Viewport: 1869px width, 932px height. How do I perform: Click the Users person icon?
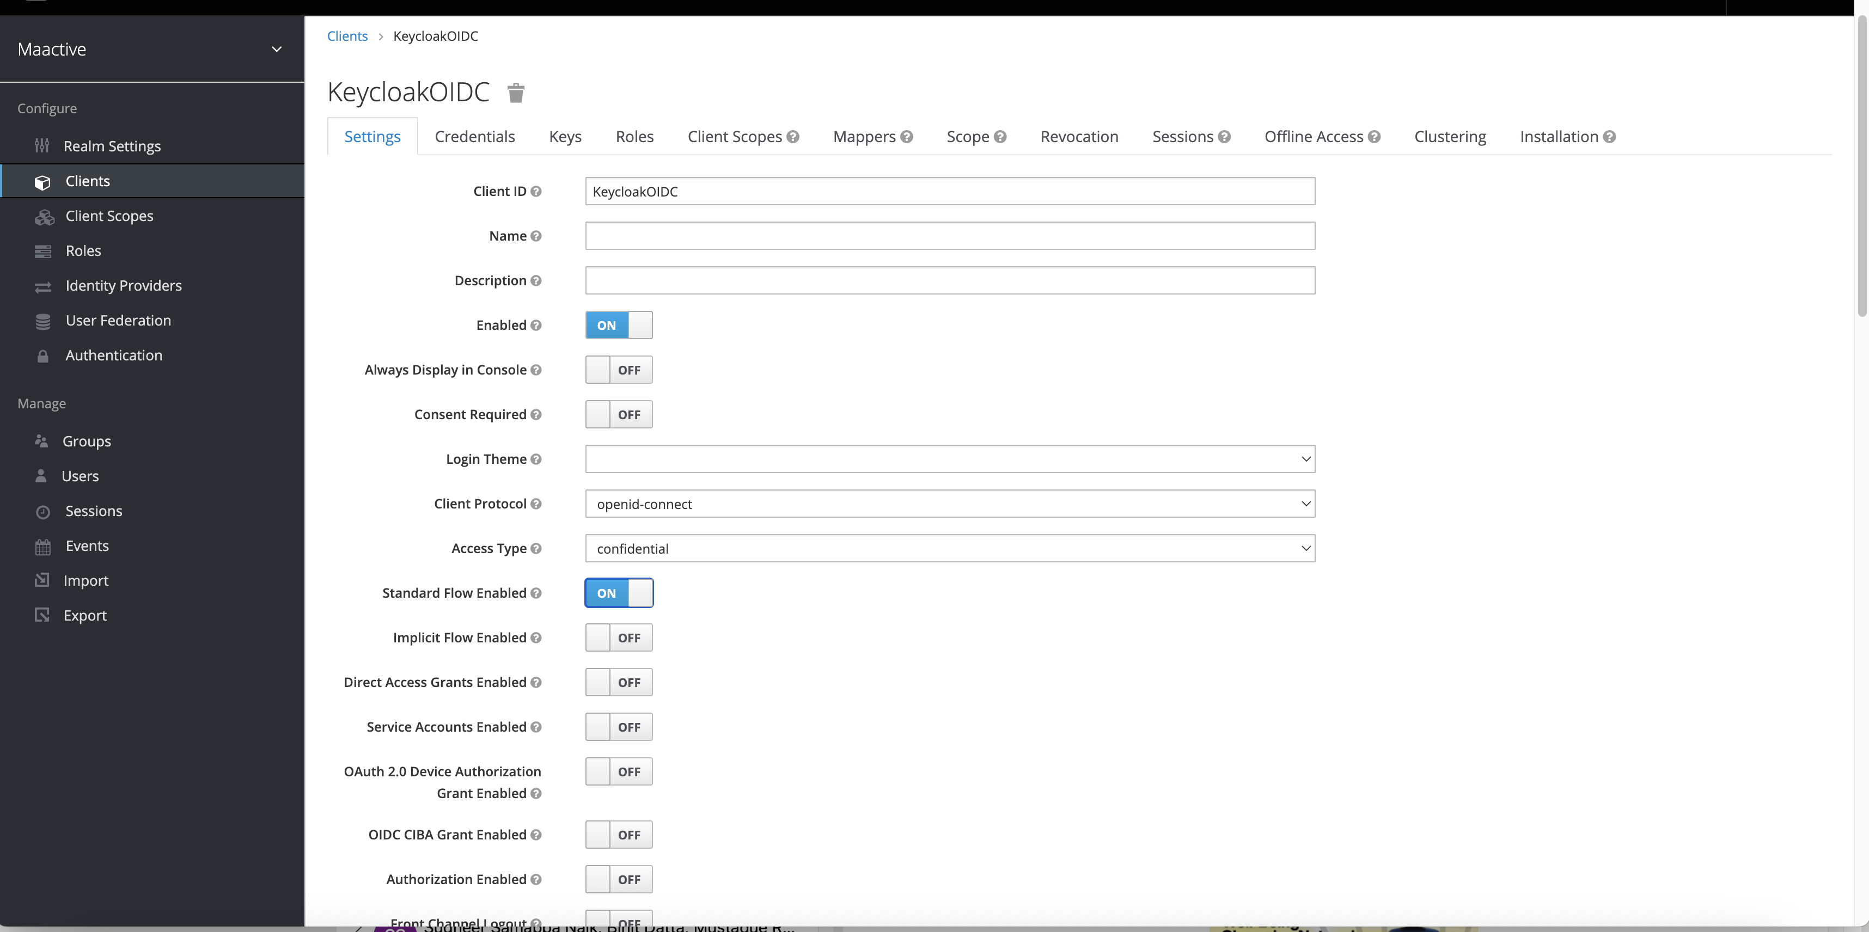41,476
